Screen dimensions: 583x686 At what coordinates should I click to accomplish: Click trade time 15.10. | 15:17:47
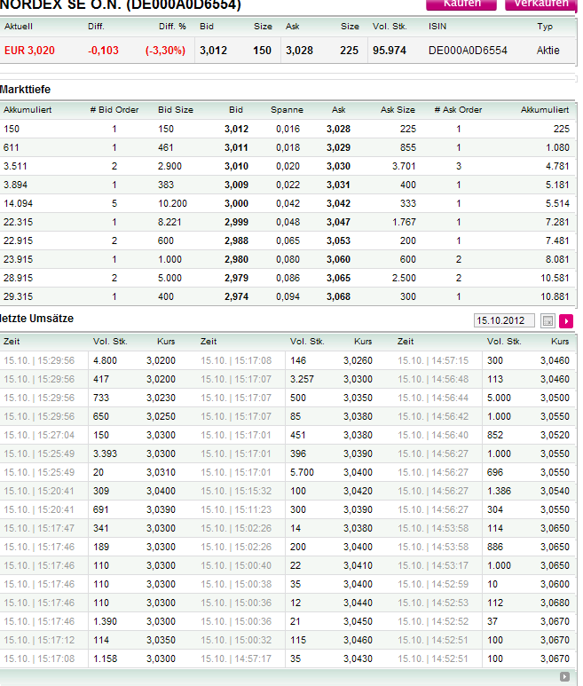point(39,529)
